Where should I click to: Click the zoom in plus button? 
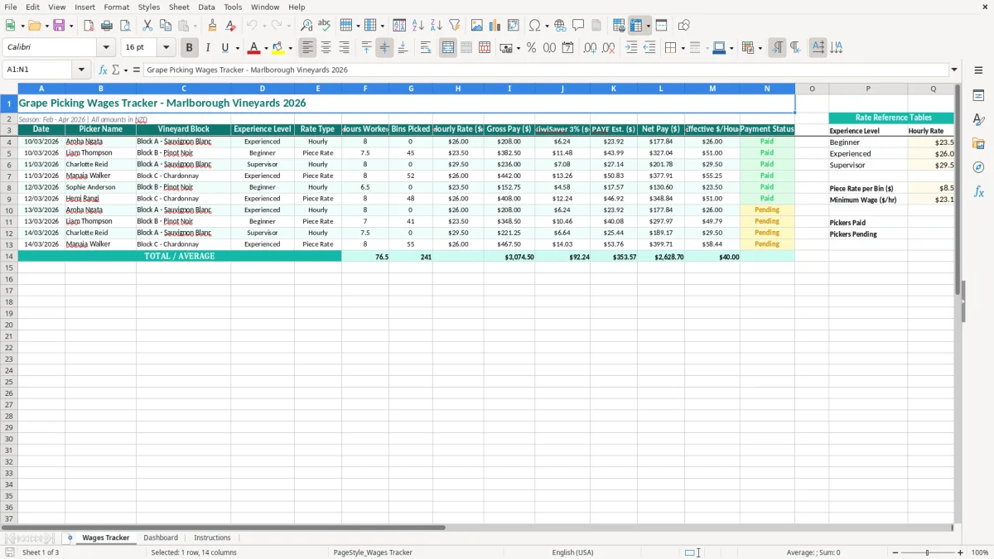coord(961,552)
